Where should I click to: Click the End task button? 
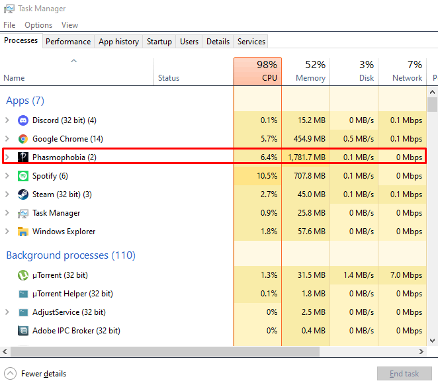click(x=404, y=374)
